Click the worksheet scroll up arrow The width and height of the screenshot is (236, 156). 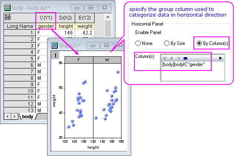[x=108, y=17]
